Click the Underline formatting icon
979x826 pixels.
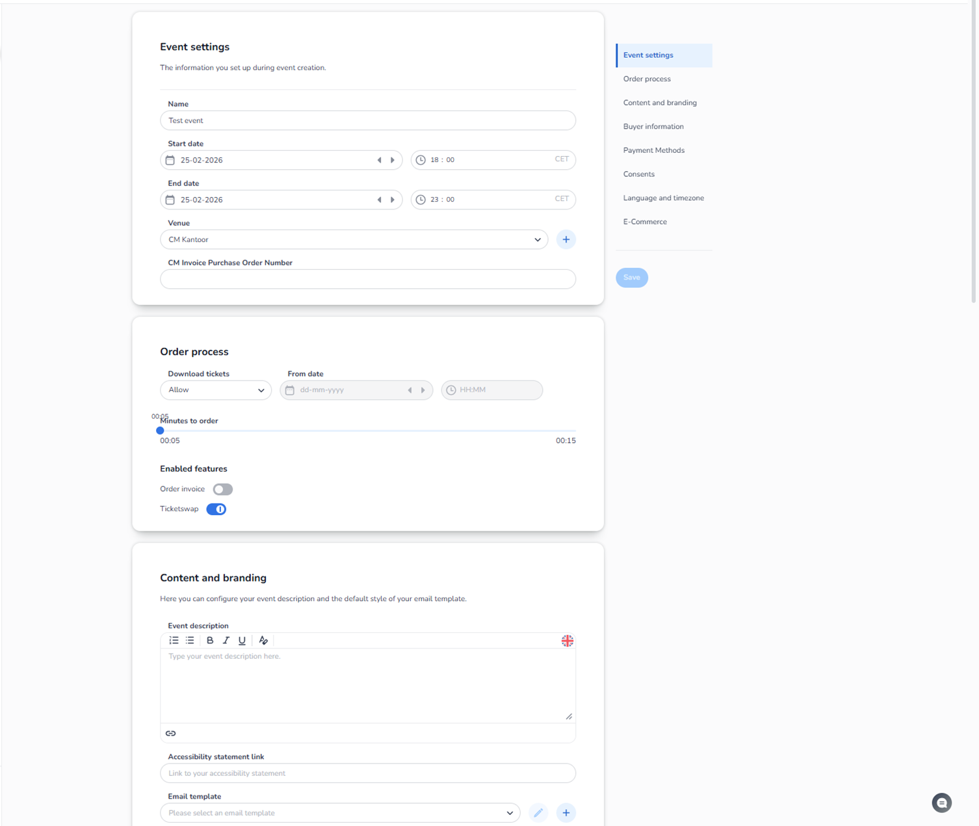point(242,641)
